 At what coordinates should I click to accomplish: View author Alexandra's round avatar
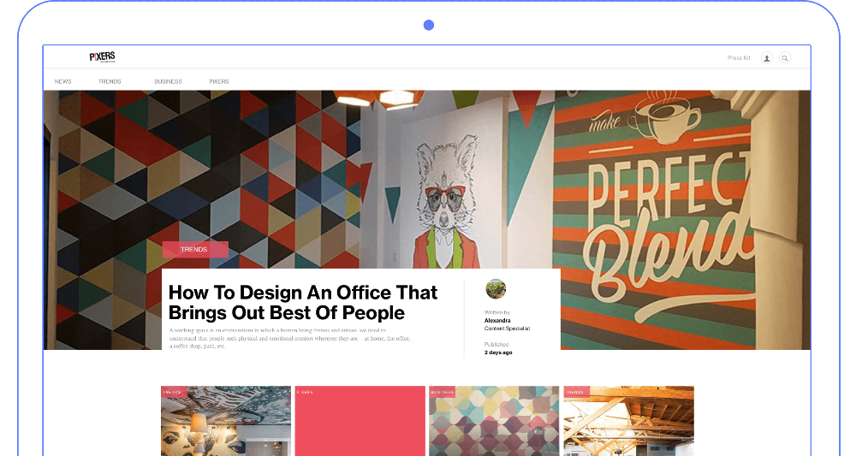pyautogui.click(x=496, y=289)
